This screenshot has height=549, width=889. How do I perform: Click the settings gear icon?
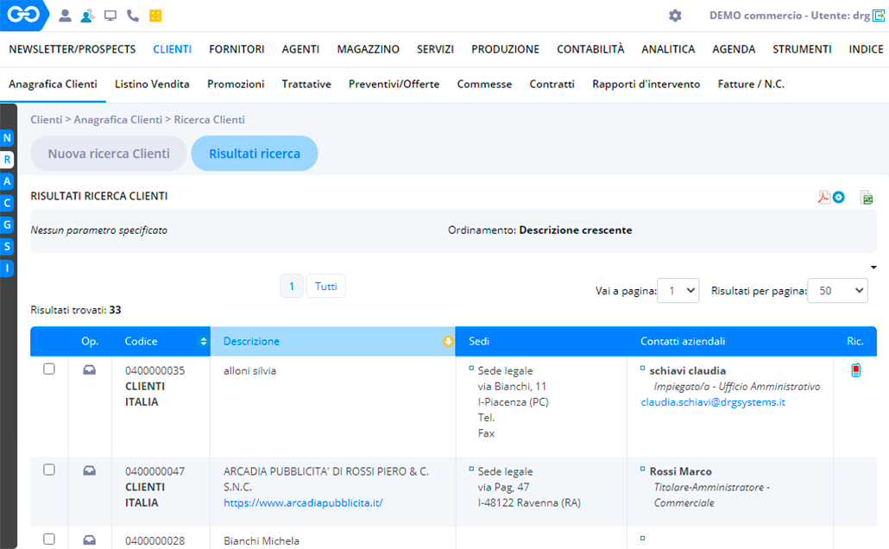[675, 16]
